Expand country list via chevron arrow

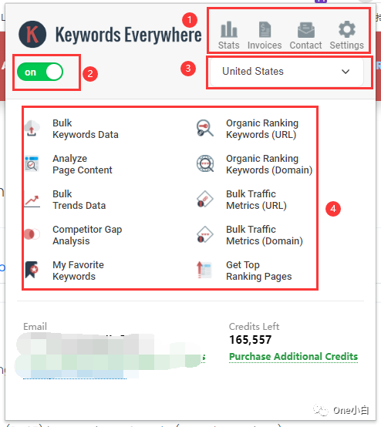346,72
